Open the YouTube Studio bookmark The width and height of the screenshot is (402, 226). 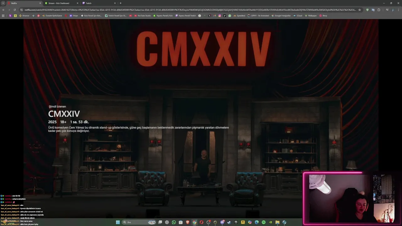click(x=142, y=15)
